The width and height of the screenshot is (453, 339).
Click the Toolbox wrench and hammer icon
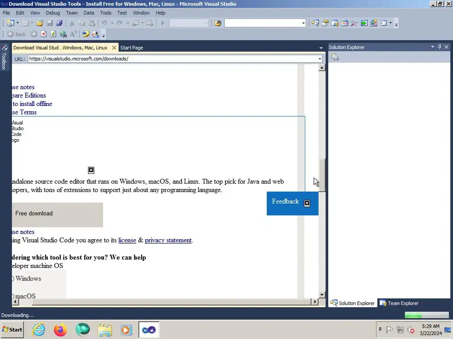click(x=354, y=23)
